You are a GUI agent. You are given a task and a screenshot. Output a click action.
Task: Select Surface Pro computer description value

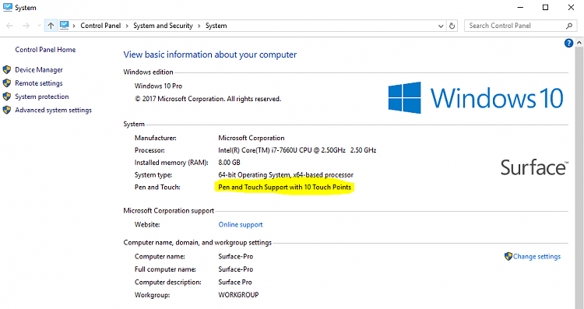point(235,282)
